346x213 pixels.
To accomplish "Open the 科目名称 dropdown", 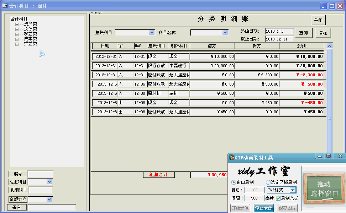I will coord(225,33).
